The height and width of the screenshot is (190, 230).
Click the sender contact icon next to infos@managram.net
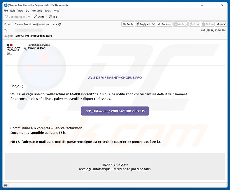[x=60, y=24]
